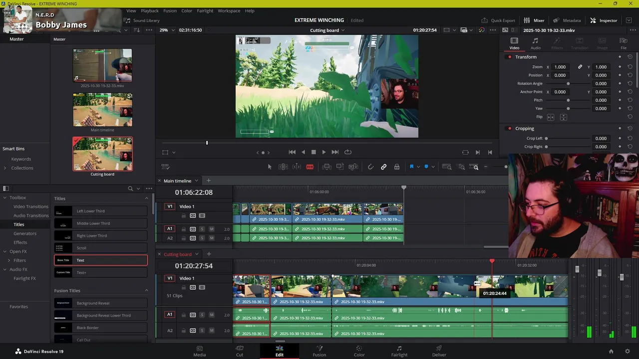Open the Metadata panel
639x359 pixels.
click(567, 20)
